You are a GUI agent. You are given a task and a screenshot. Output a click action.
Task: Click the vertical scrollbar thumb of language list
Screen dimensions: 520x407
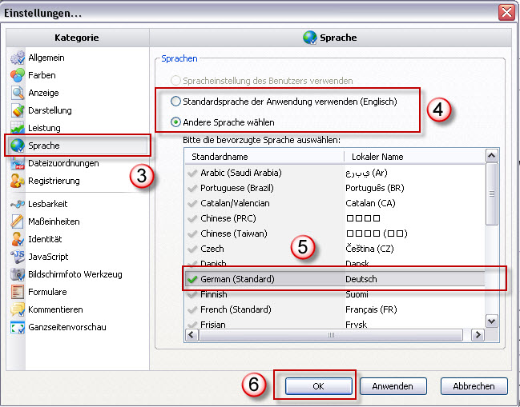pyautogui.click(x=491, y=194)
